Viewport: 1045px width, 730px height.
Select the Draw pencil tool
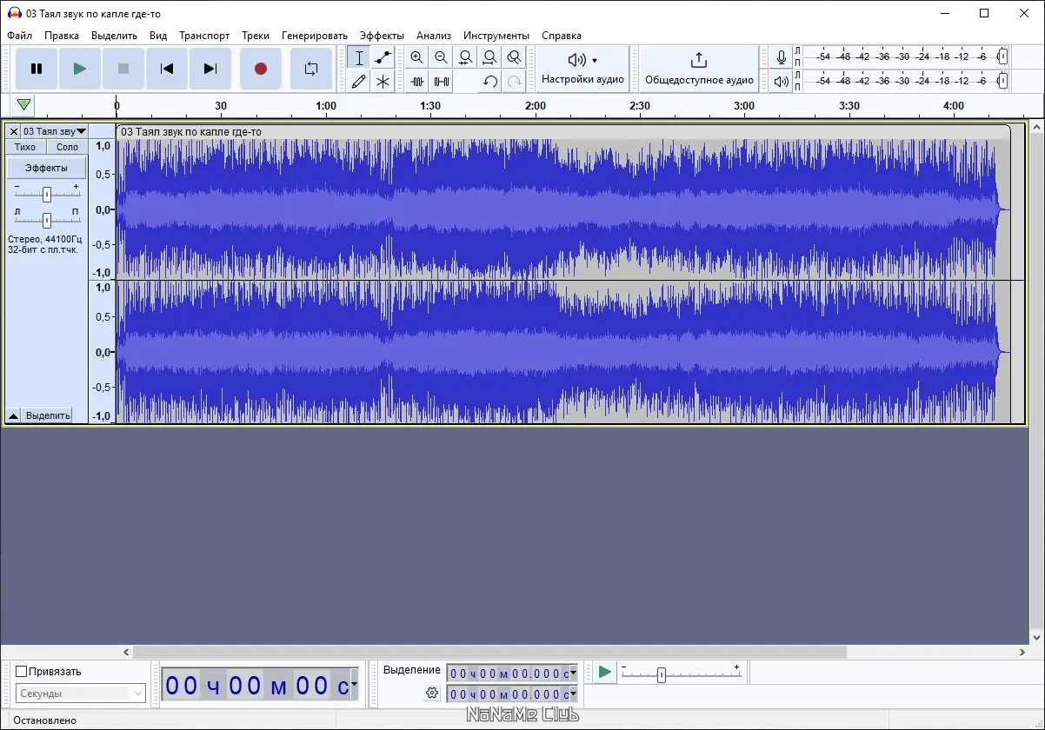(x=359, y=82)
